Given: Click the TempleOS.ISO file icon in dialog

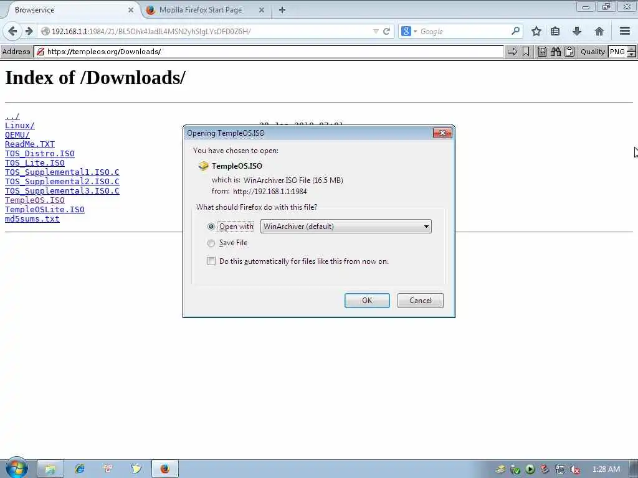Looking at the screenshot, I should pyautogui.click(x=203, y=166).
